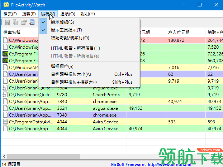Click document icon of C:\ProgramData\Avi row
223x167 pixels.
(5, 122)
